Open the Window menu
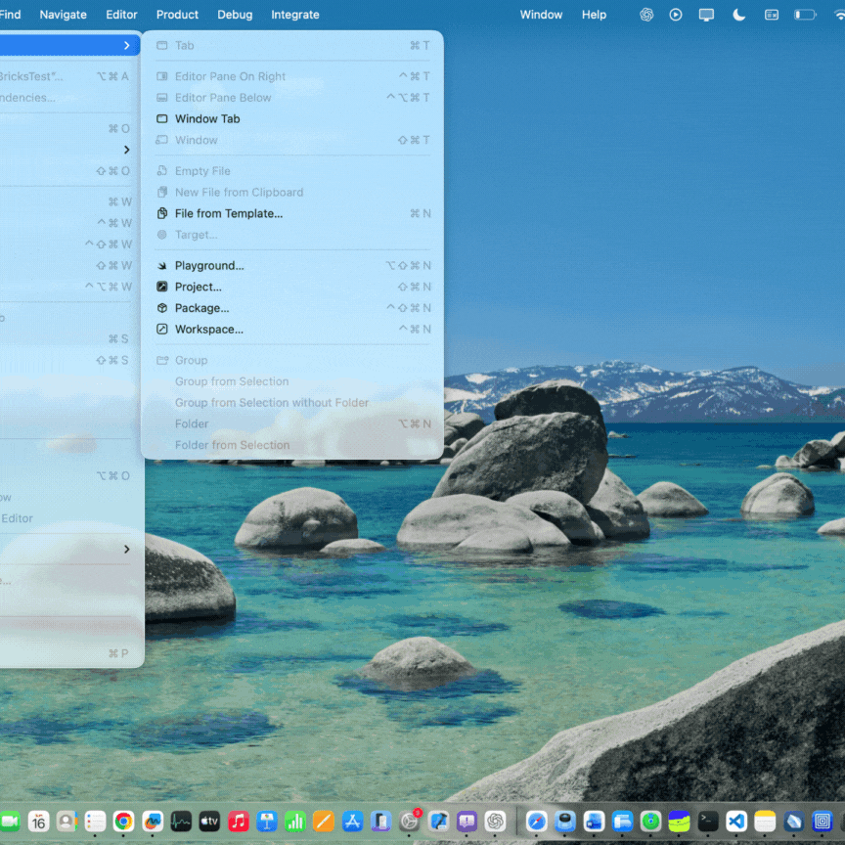Image resolution: width=845 pixels, height=845 pixels. click(x=541, y=15)
